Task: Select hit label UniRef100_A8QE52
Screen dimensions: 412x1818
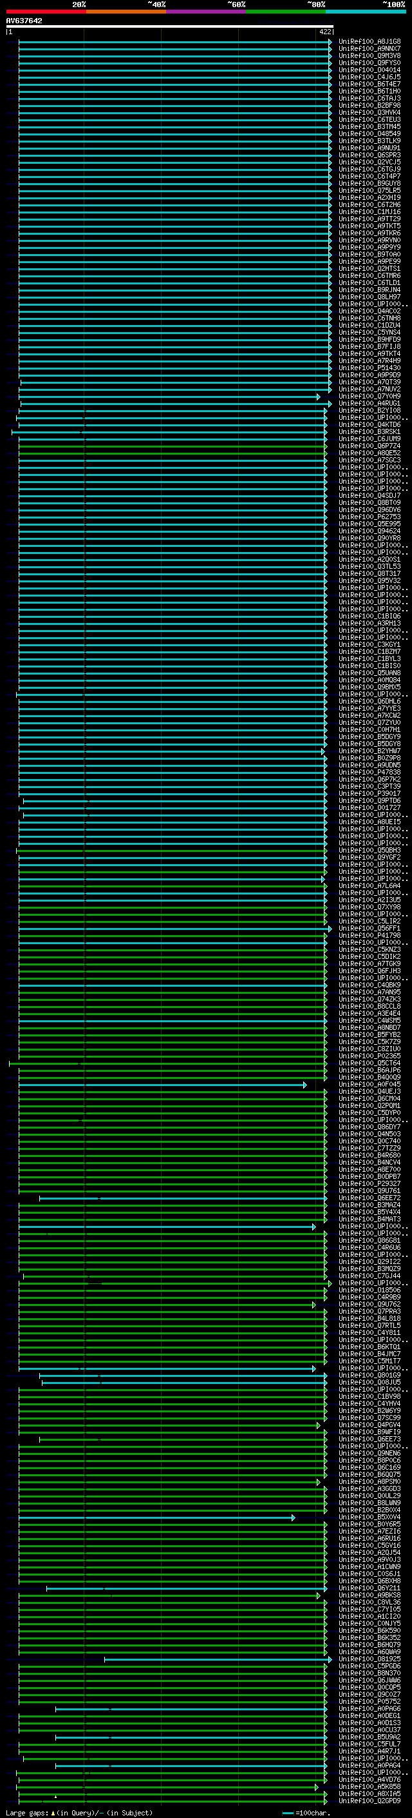Action: point(370,453)
